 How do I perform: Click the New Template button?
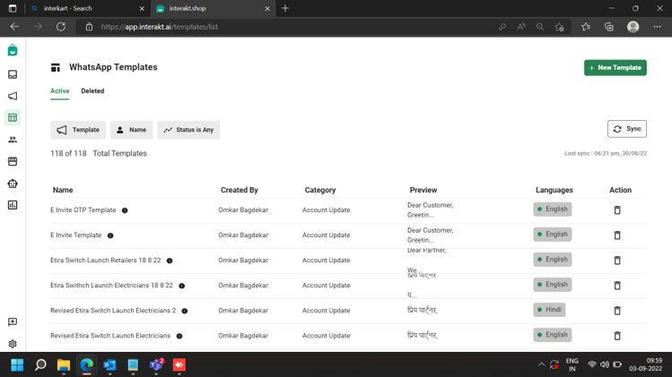(615, 68)
